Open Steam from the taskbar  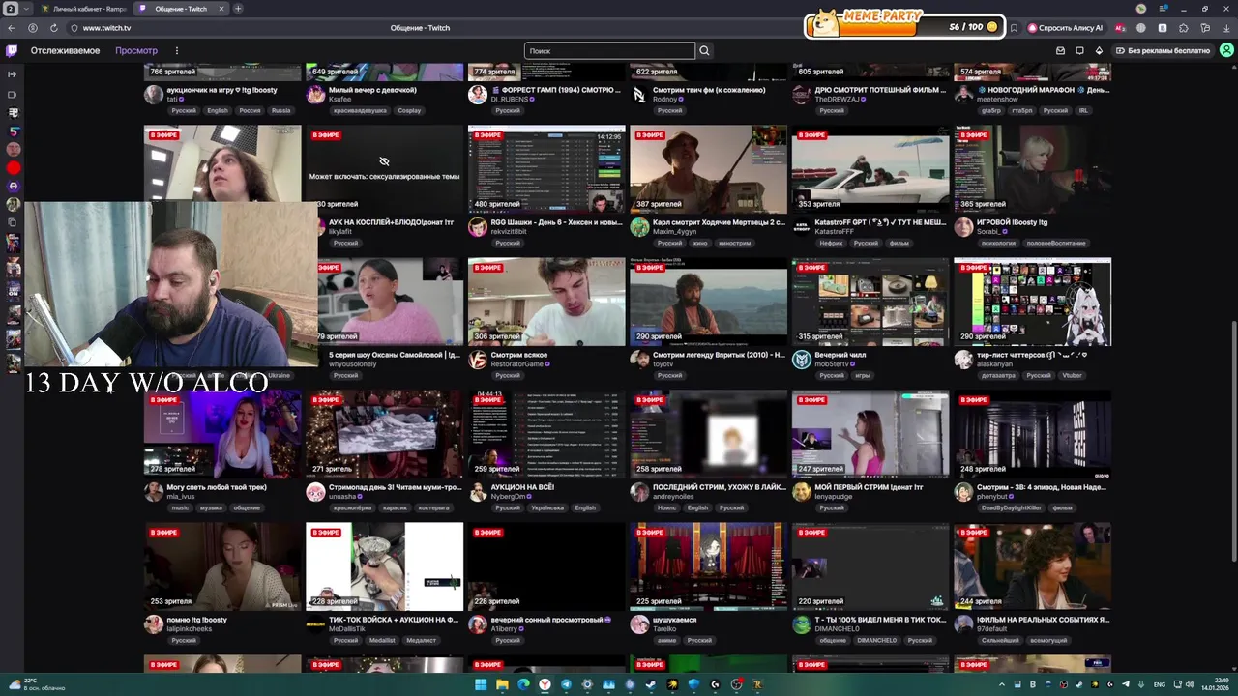651,684
